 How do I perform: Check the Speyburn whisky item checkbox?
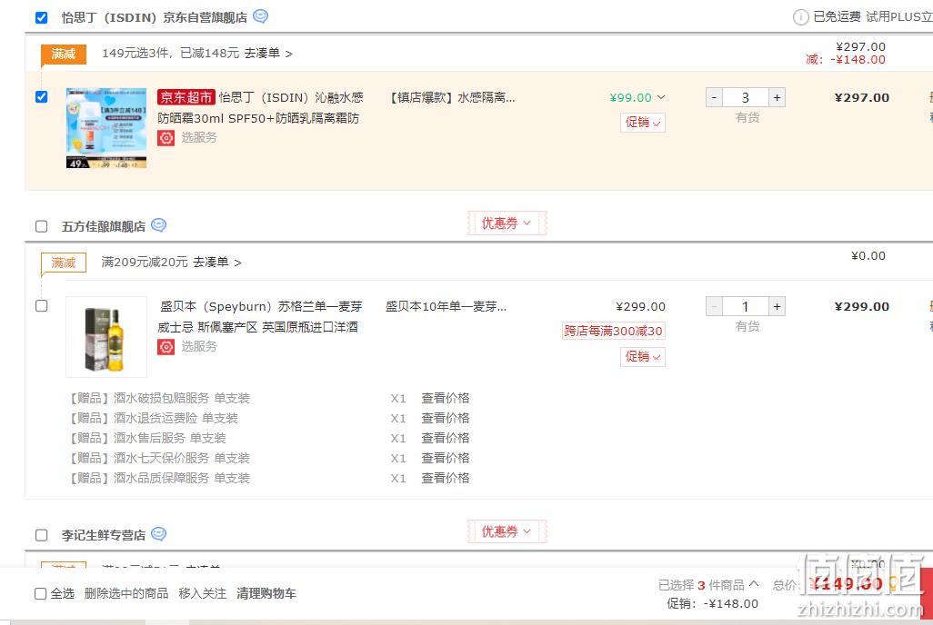pos(41,305)
